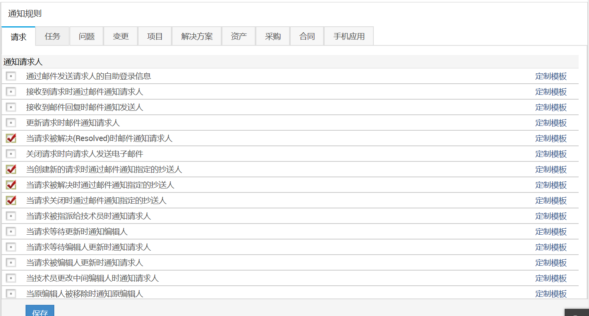Open 定制模板 for 当请求等待更新时通知编辑人
This screenshot has width=589, height=316.
(x=551, y=232)
